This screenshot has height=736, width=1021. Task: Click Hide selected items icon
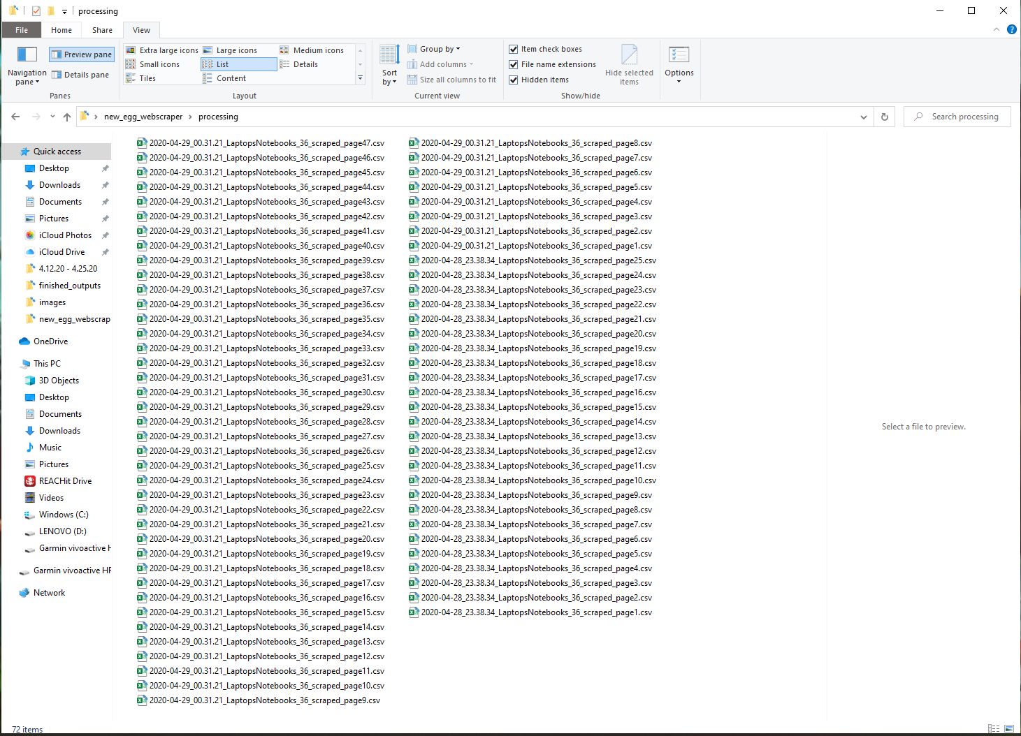629,65
